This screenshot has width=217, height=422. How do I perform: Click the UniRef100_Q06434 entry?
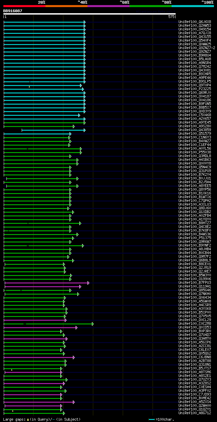coord(195,297)
